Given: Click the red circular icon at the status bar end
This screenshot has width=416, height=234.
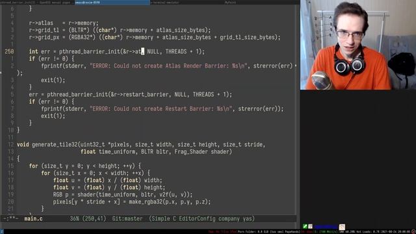Looking at the screenshot, I should 413,231.
